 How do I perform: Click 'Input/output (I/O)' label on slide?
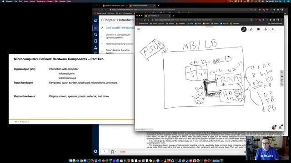[25, 69]
